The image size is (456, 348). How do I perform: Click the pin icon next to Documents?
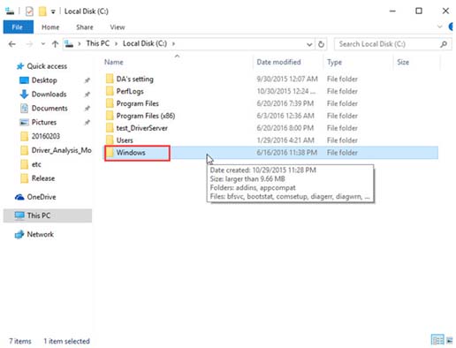pos(87,109)
